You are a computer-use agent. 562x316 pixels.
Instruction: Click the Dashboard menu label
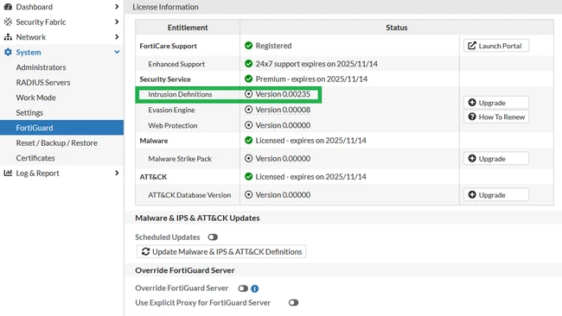34,7
